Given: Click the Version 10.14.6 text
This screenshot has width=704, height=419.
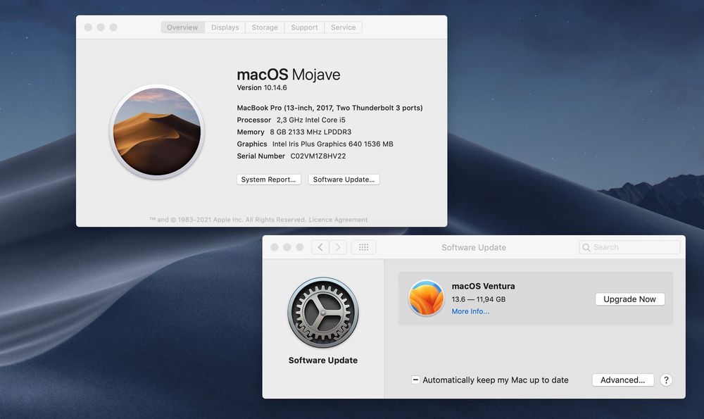Looking at the screenshot, I should (262, 87).
